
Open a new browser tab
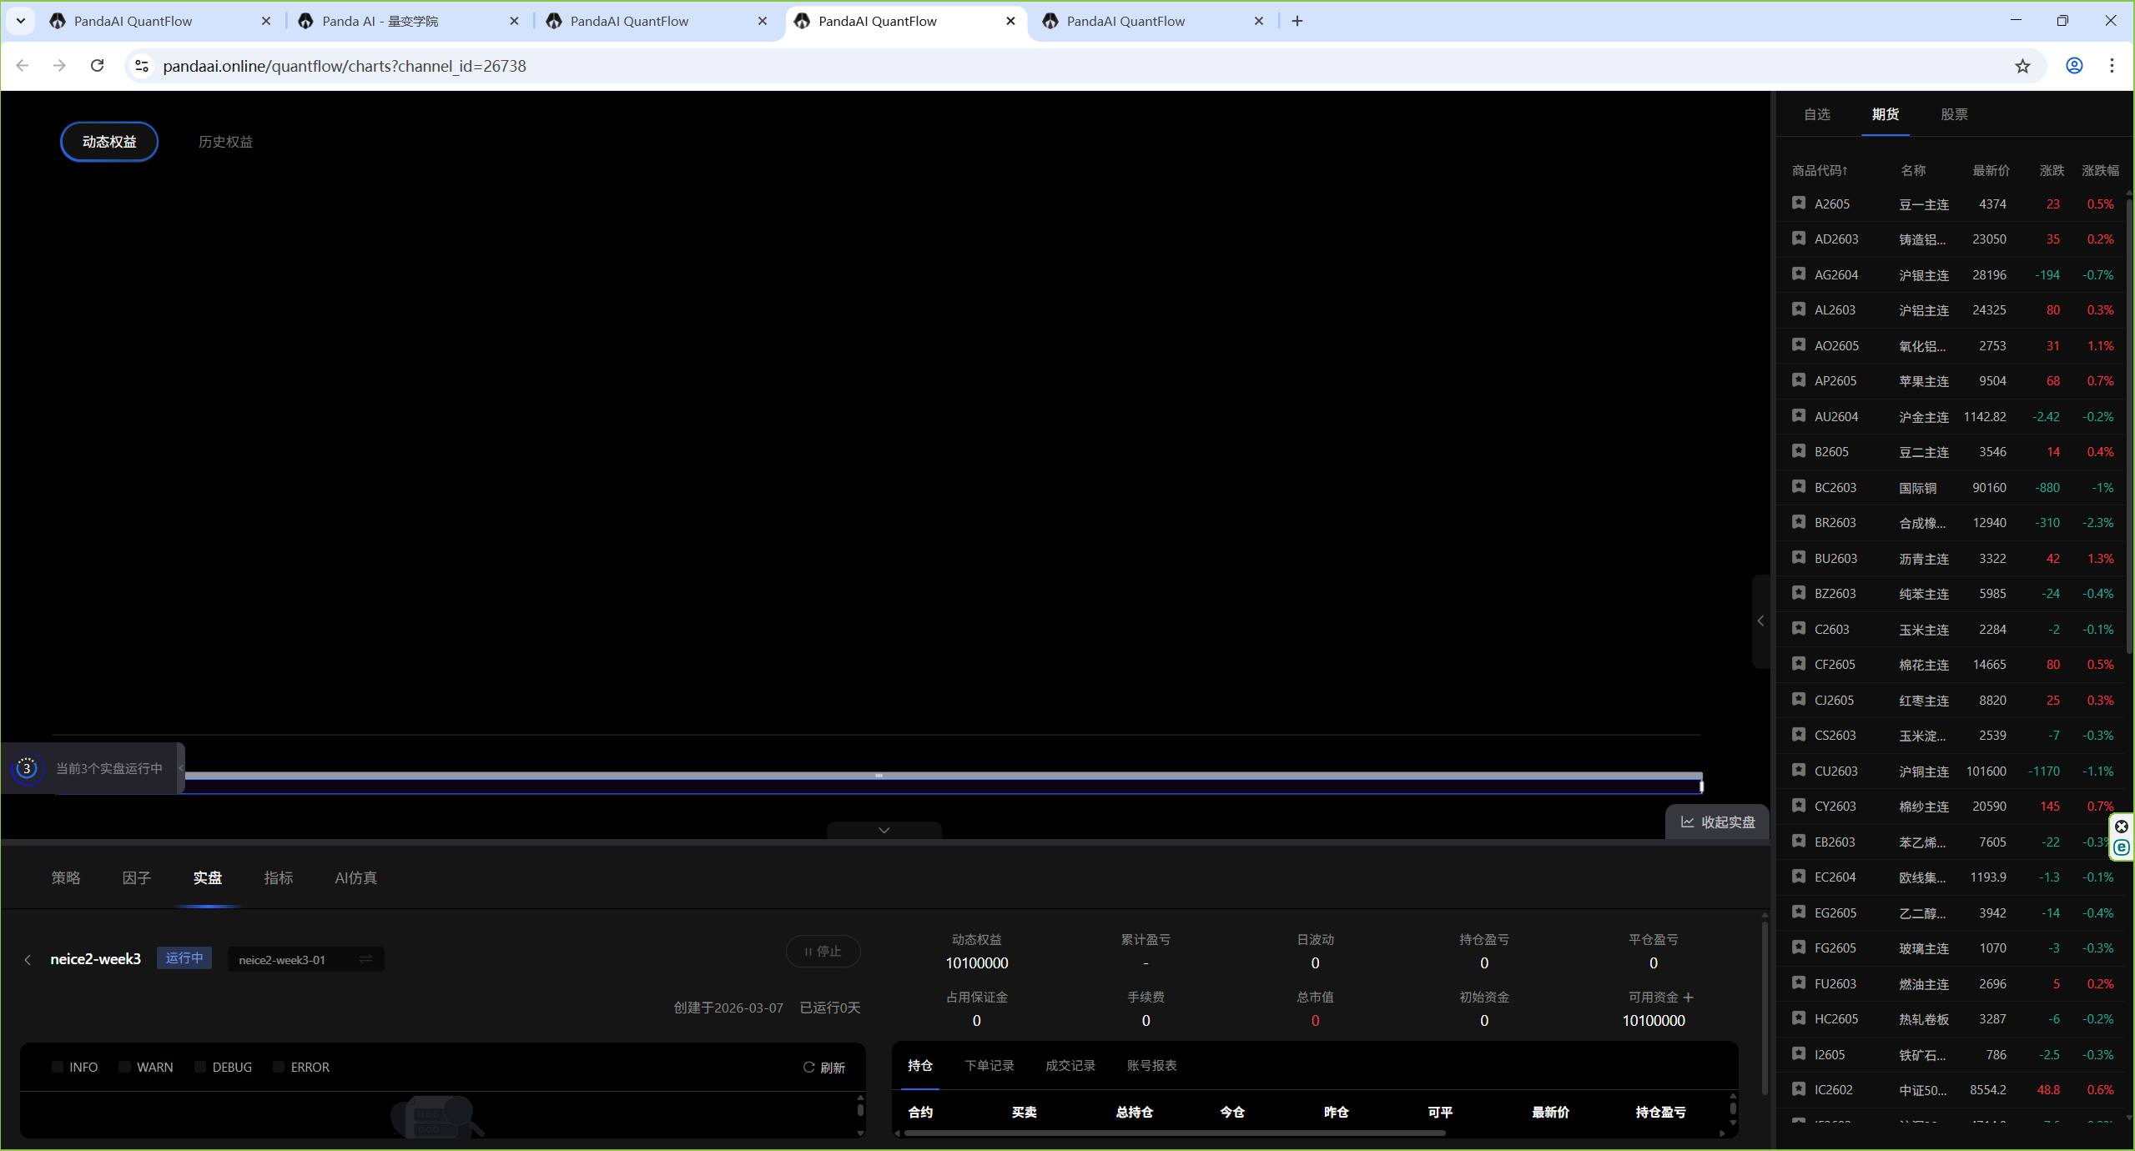1297,21
